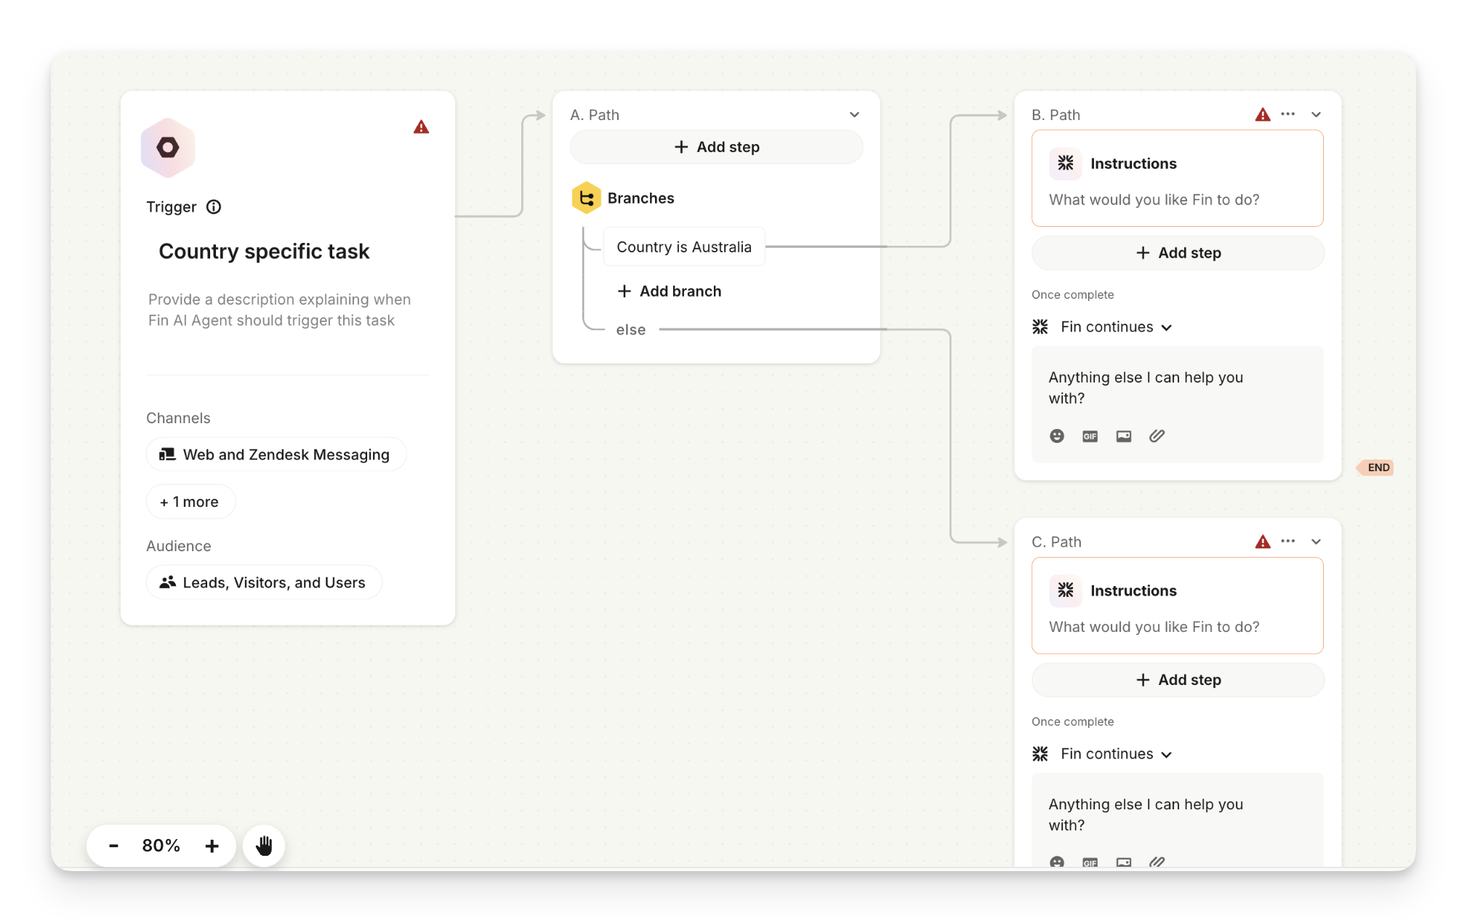
Task: Open the B. Path three-dot options menu
Action: click(1287, 114)
